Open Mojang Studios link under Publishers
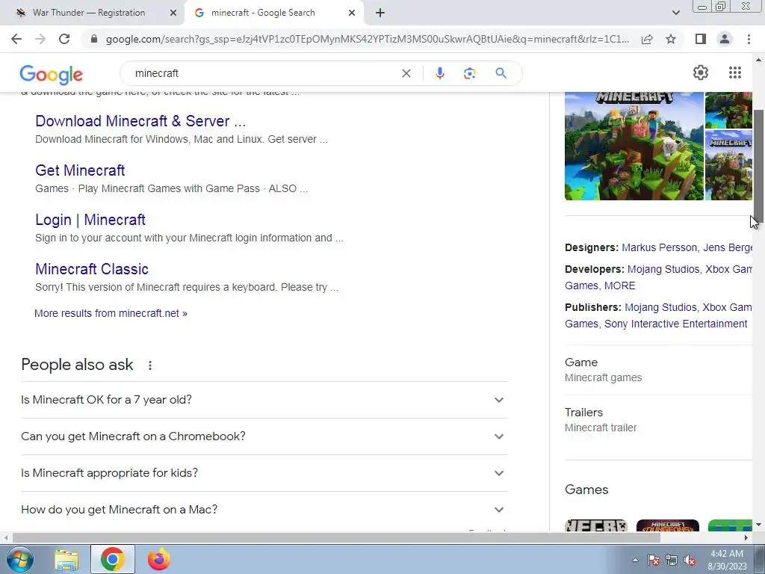The image size is (765, 574). (660, 307)
